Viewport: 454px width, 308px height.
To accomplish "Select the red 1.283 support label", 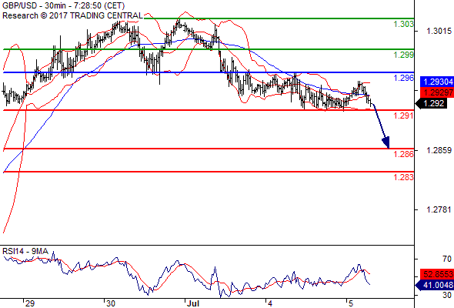I will (404, 177).
